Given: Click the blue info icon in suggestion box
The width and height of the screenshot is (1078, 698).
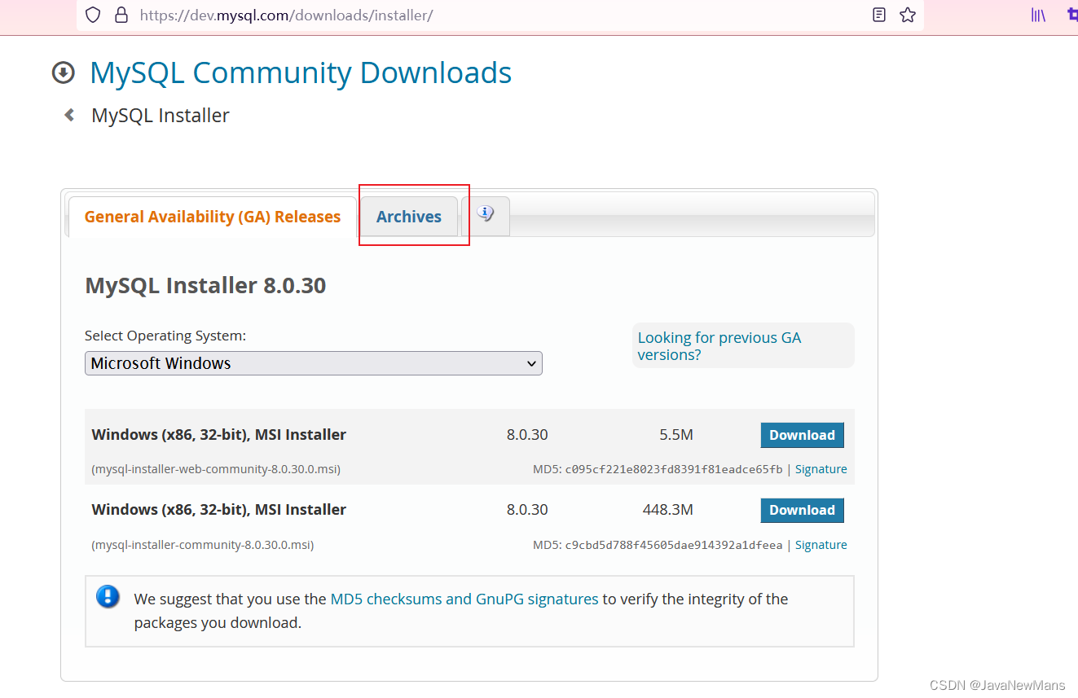Looking at the screenshot, I should [108, 597].
